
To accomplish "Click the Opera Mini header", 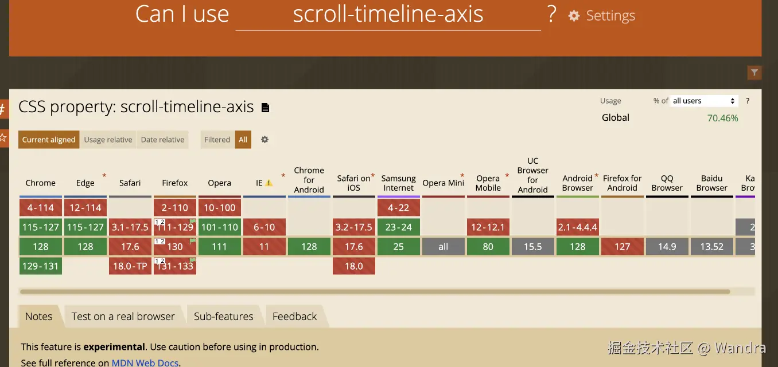I will click(x=444, y=183).
